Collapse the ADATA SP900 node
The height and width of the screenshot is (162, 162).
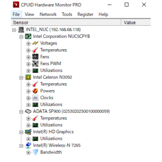coord(21,112)
